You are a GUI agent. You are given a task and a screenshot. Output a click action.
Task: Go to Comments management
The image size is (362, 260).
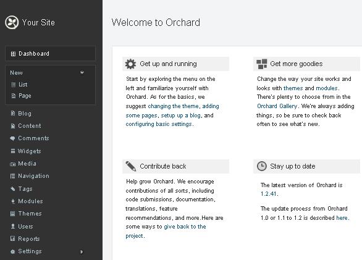coord(33,138)
